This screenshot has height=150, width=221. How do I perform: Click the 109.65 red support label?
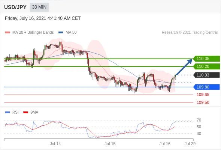click(x=203, y=94)
